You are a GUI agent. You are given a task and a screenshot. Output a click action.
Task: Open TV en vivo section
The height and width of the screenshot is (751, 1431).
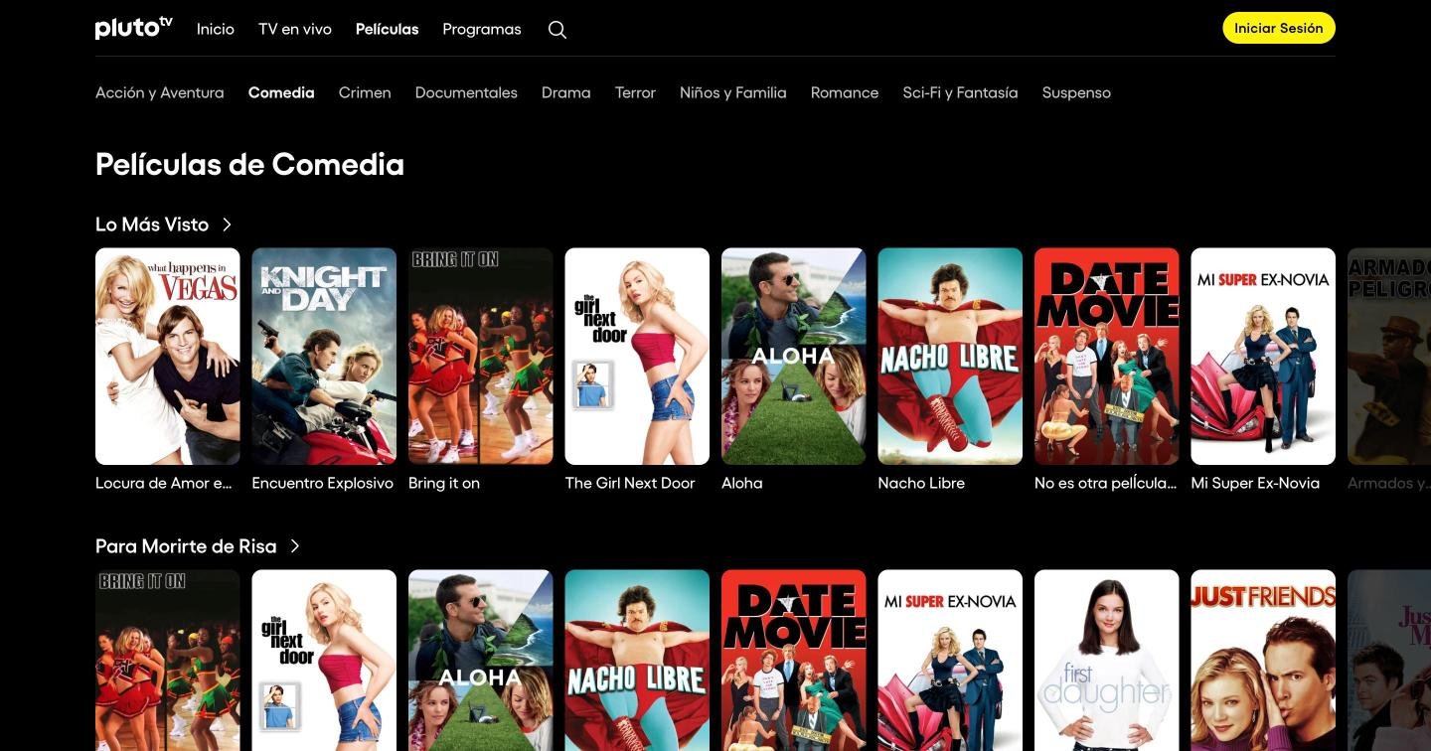point(295,29)
